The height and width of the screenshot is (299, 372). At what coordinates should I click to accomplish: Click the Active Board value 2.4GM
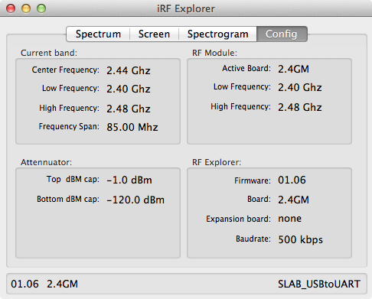click(x=293, y=69)
